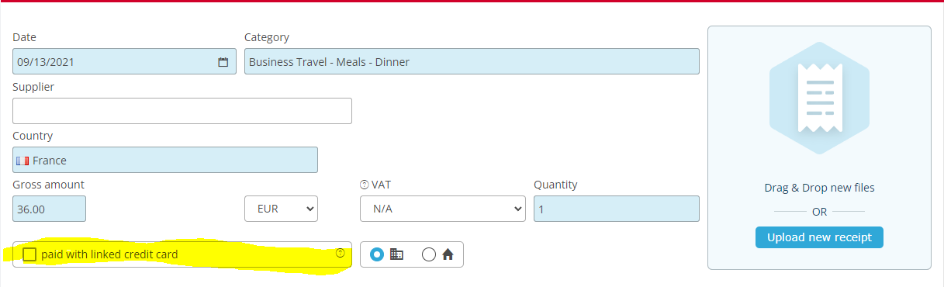Open the calendar picker in Date field

click(223, 62)
